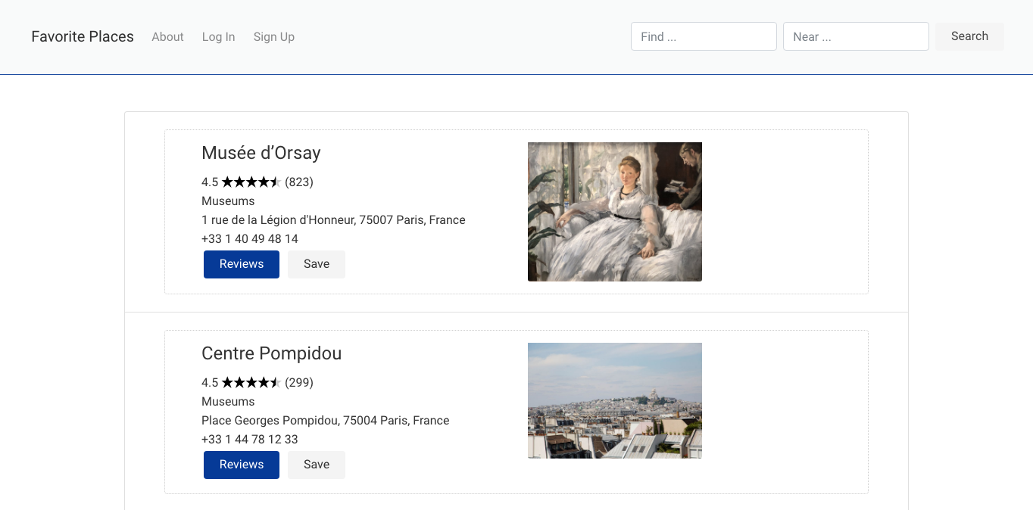Focus the Near location field
Image resolution: width=1033 pixels, height=510 pixels.
tap(856, 36)
